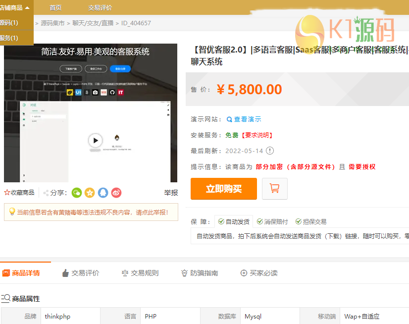Select 源码(1) from shop dropdown
409x324 pixels.
[x=16, y=23]
